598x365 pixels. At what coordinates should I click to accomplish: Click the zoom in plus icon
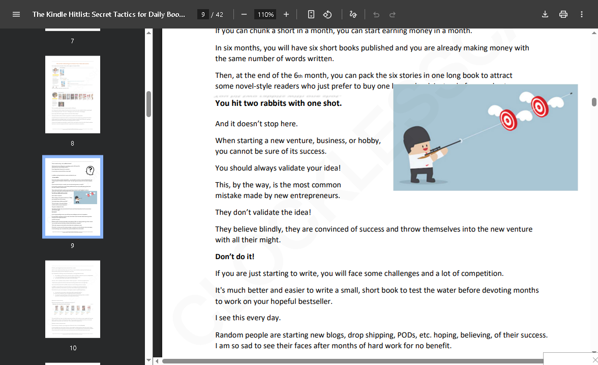pyautogui.click(x=286, y=14)
